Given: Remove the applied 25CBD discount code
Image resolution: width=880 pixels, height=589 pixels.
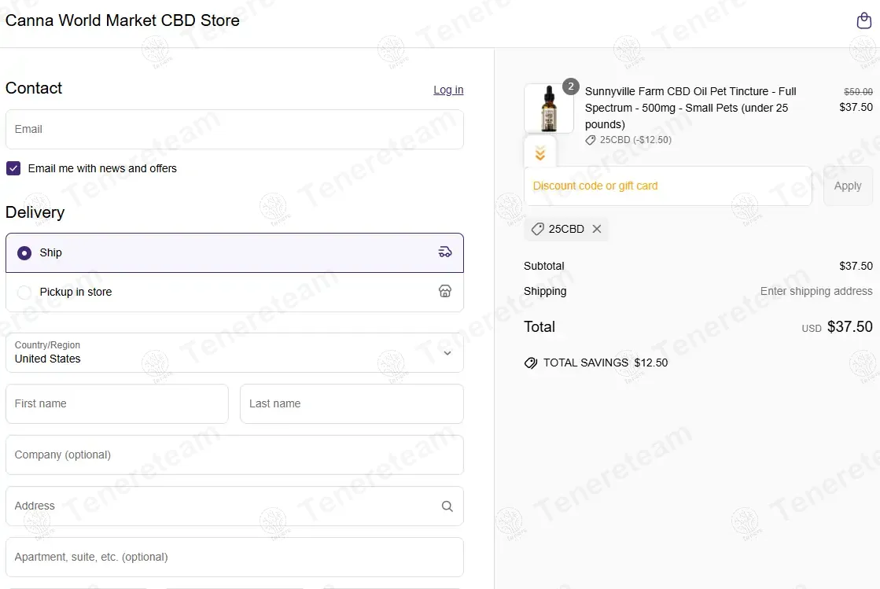Looking at the screenshot, I should pyautogui.click(x=597, y=229).
